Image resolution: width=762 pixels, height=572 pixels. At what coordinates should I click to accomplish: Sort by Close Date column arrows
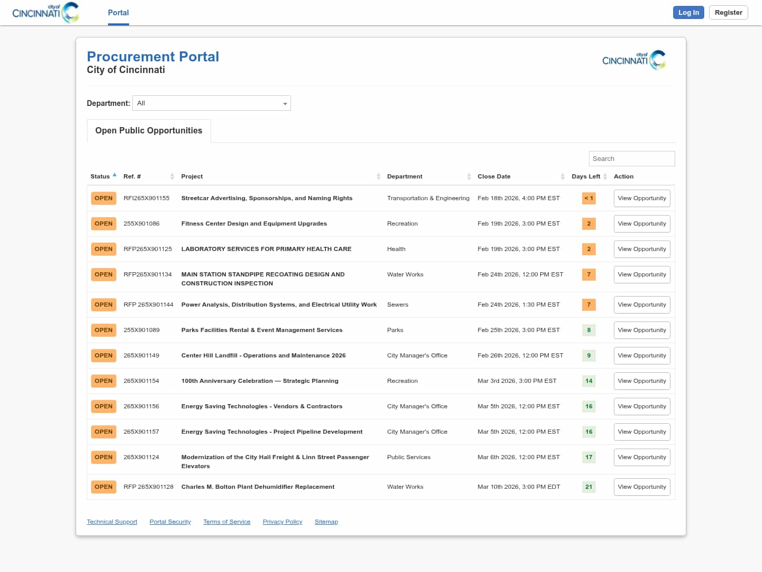tap(563, 176)
